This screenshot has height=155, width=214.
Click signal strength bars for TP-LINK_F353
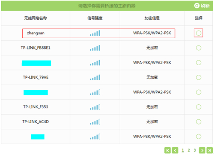95,107
